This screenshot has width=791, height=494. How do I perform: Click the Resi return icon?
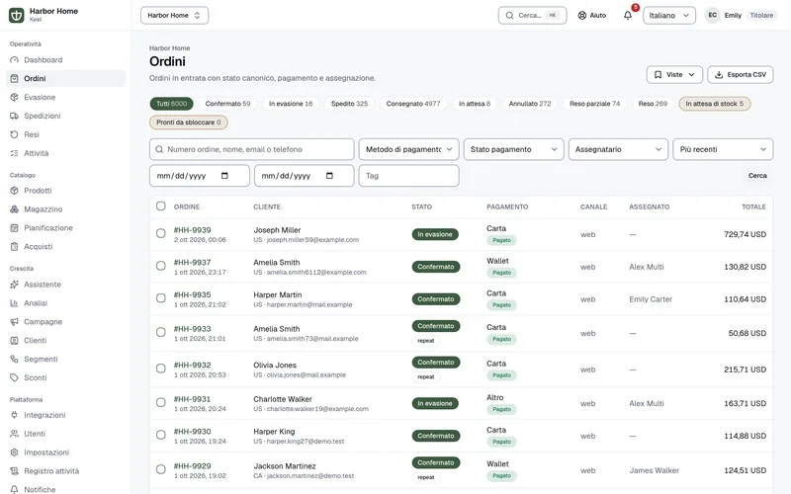(x=14, y=134)
